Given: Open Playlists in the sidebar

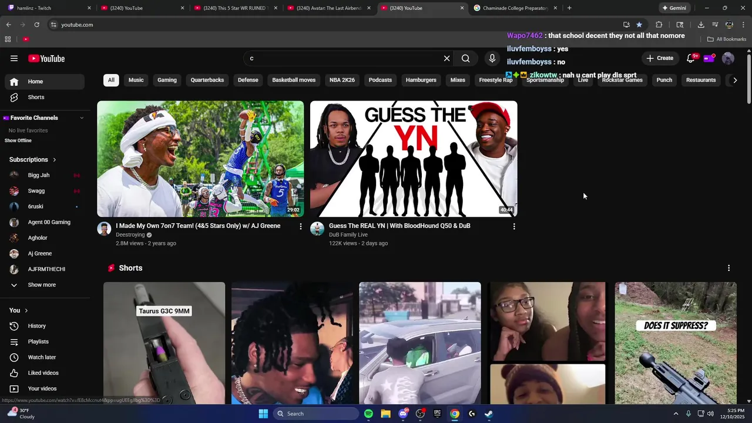Looking at the screenshot, I should tap(45, 341).
